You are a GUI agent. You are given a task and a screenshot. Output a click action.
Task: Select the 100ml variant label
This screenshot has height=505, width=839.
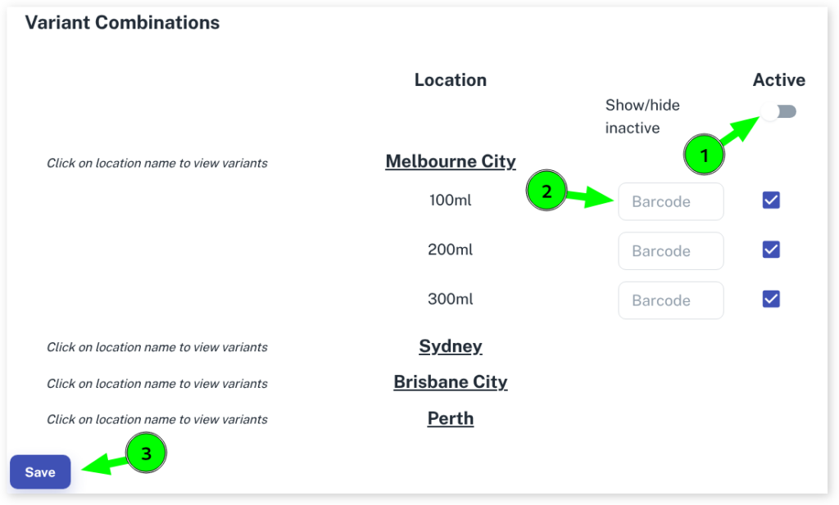pos(451,200)
